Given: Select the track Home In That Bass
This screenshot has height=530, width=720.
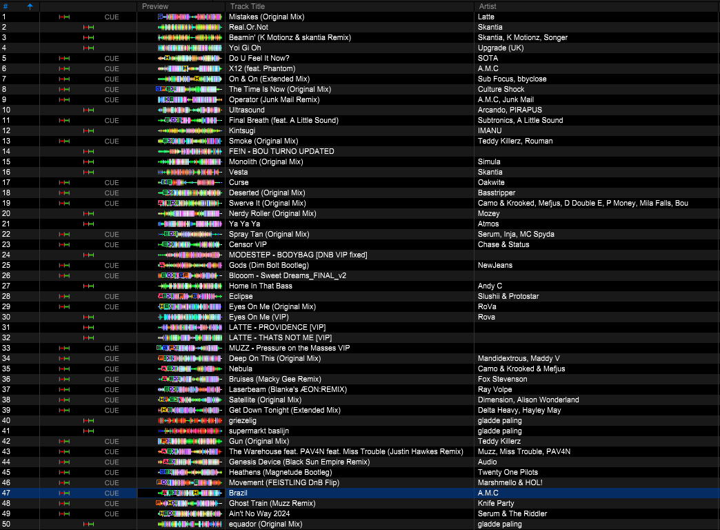Looking at the screenshot, I should pyautogui.click(x=260, y=286).
